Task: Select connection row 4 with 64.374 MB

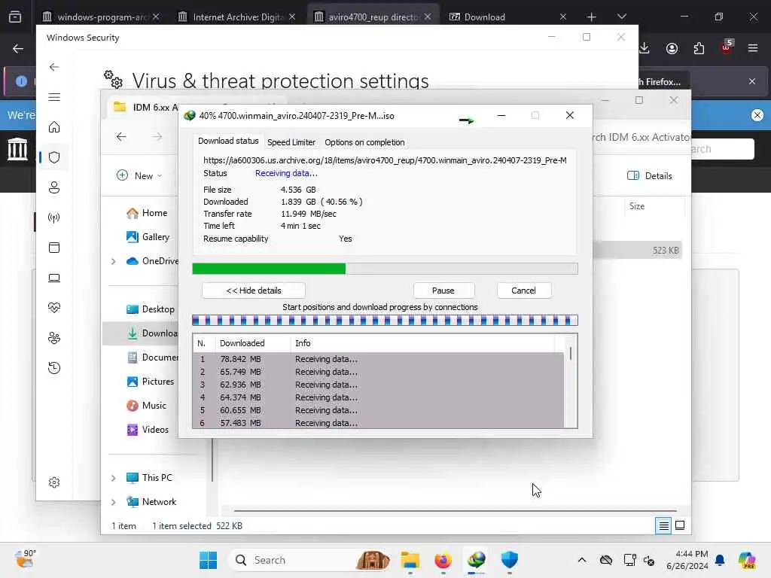Action: (378, 397)
